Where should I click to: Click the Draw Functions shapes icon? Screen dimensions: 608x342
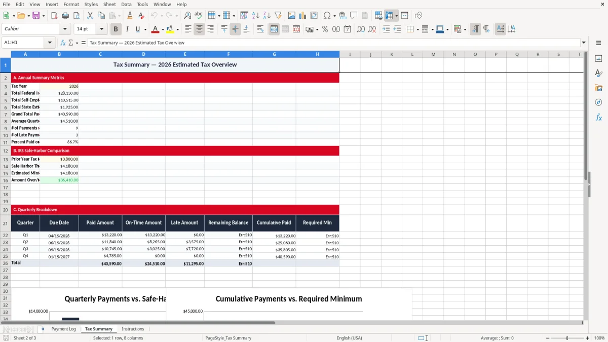point(419,16)
